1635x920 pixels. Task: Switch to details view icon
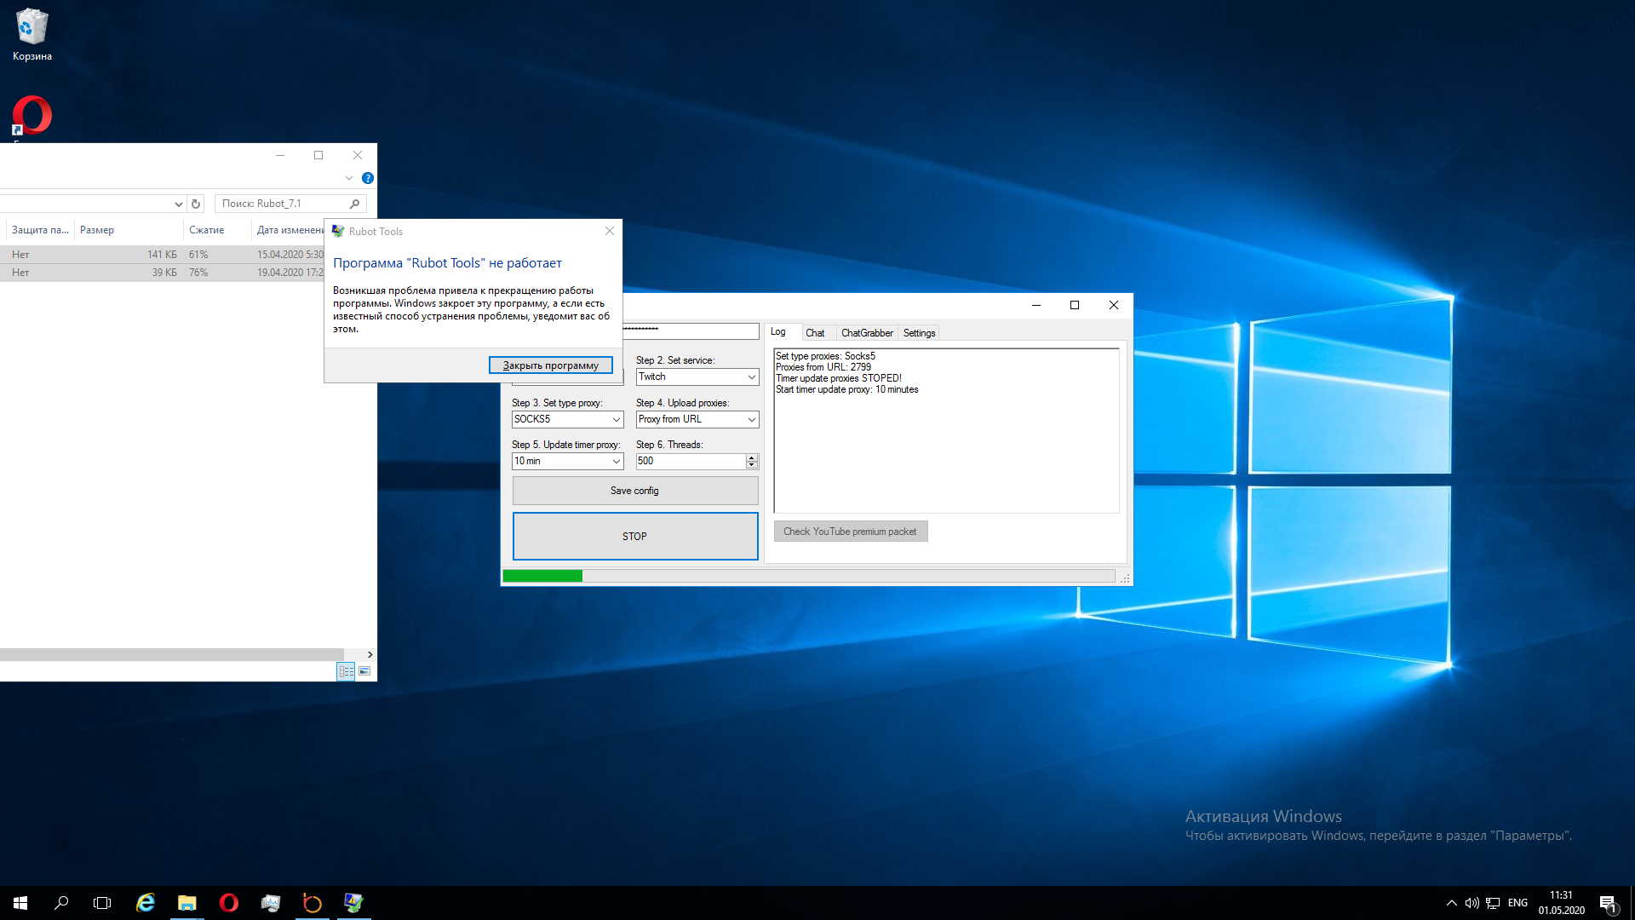tap(346, 671)
